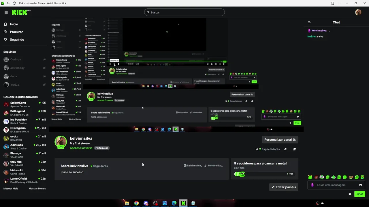Open Seguindo in sidebar navigation
The width and height of the screenshot is (369, 207).
click(x=14, y=40)
